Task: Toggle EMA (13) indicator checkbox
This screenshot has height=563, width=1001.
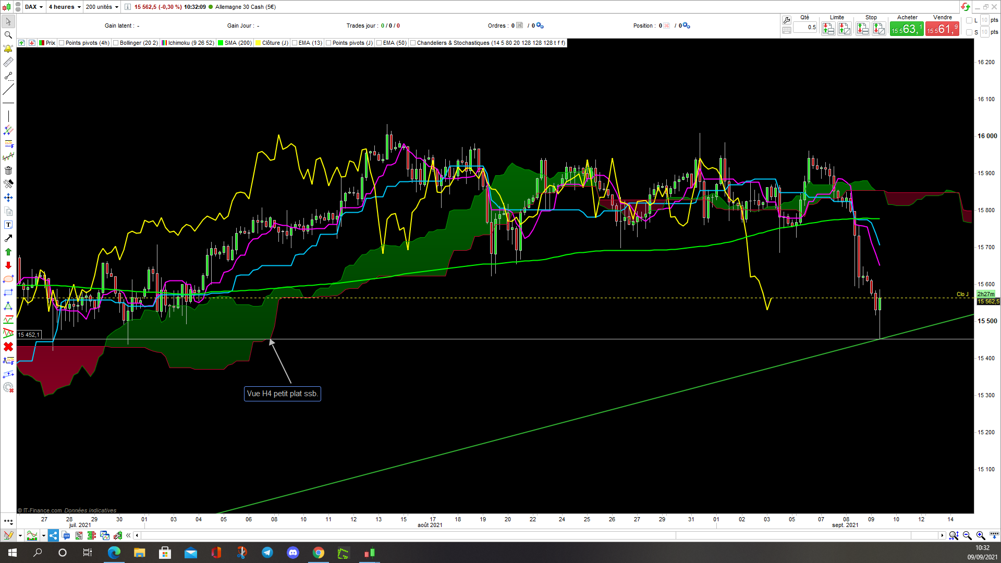Action: coord(295,43)
